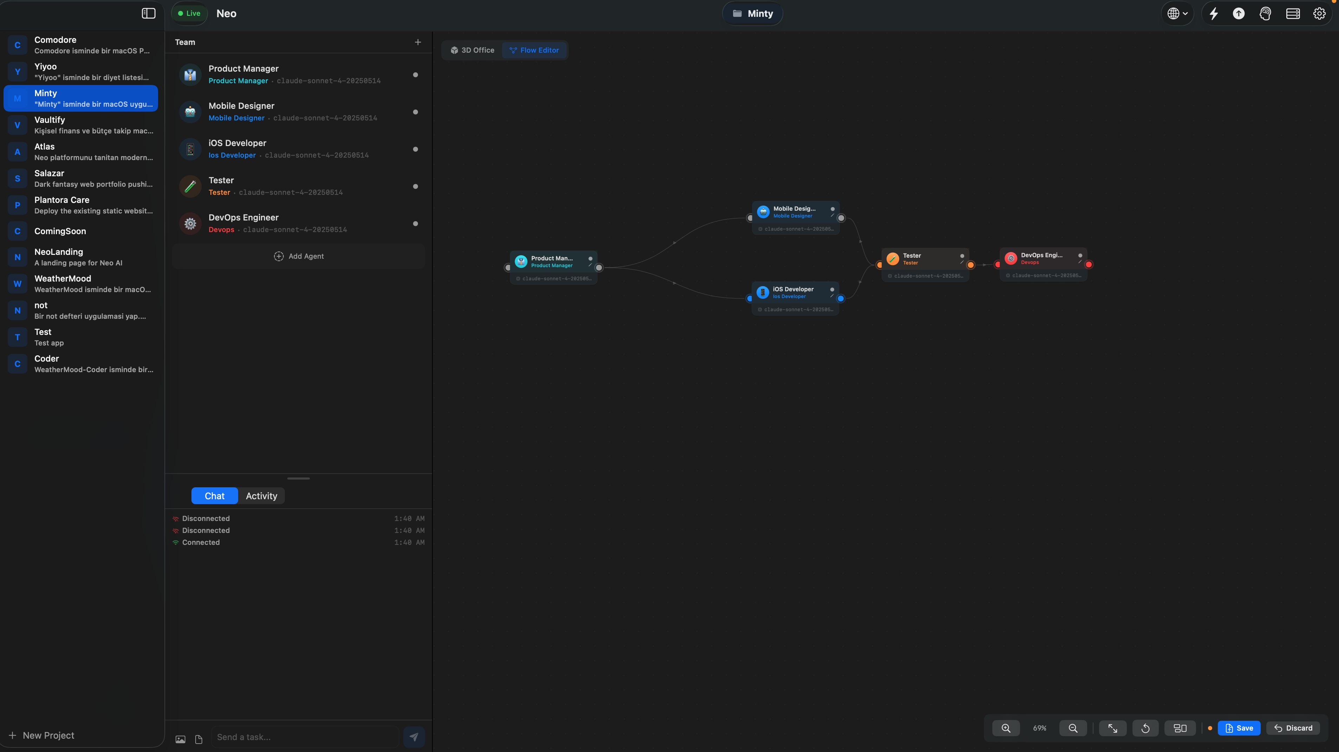This screenshot has height=752, width=1339.
Task: Switch to the Flow Editor view
Action: pos(534,51)
